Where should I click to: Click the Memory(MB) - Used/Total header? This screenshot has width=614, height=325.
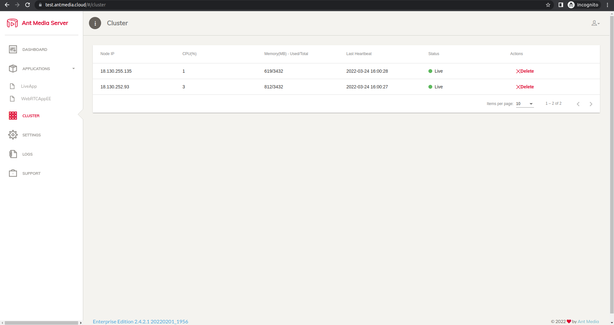pos(286,54)
